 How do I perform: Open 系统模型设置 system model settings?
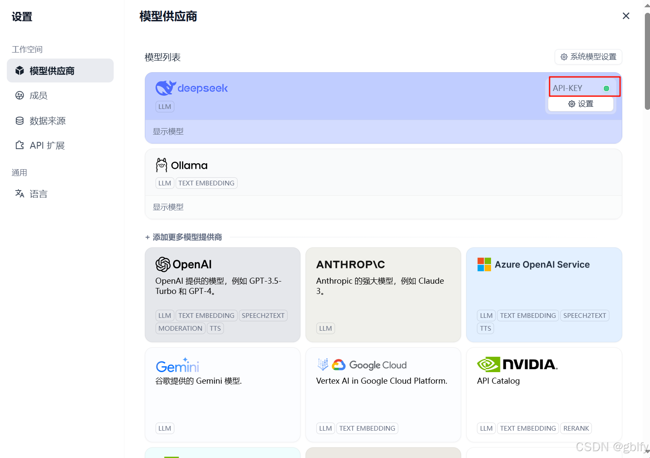pyautogui.click(x=588, y=57)
